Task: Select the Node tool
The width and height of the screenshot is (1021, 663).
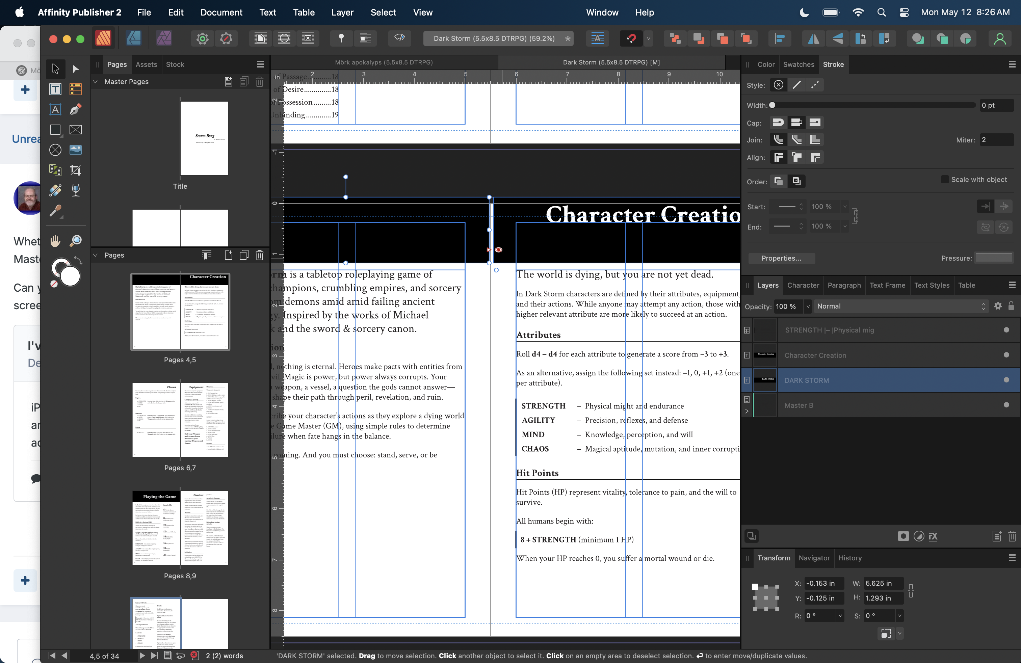Action: (x=76, y=69)
